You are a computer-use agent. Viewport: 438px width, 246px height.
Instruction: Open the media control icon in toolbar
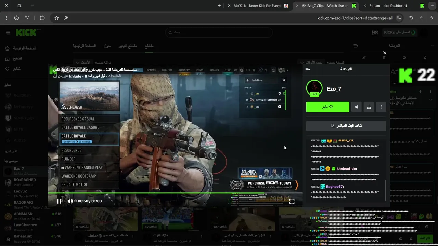(x=27, y=18)
